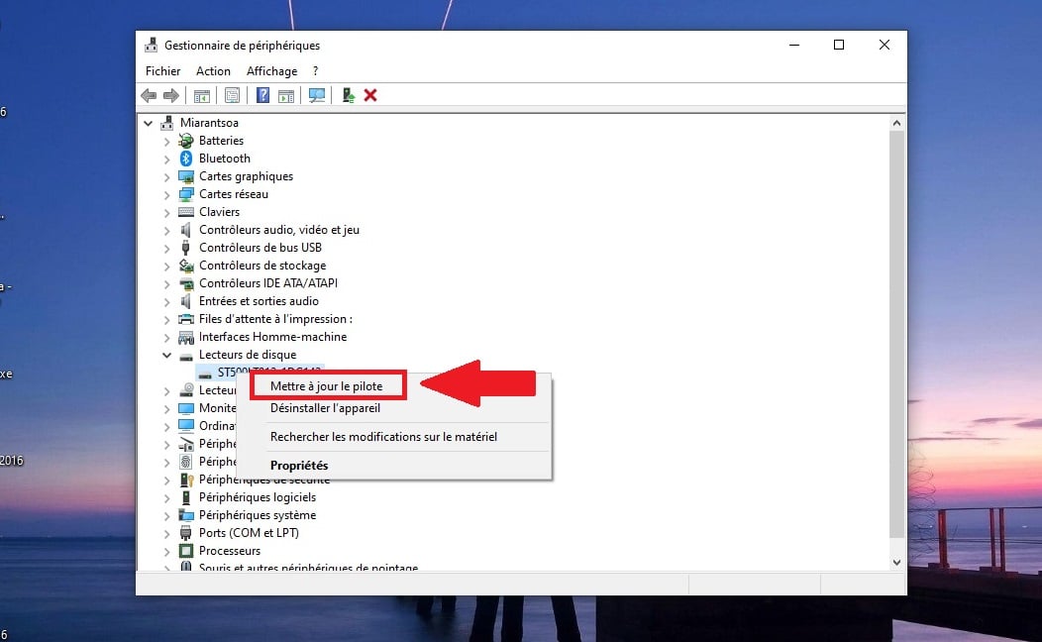Select the Update driver software toolbar icon
1042x642 pixels.
(347, 95)
